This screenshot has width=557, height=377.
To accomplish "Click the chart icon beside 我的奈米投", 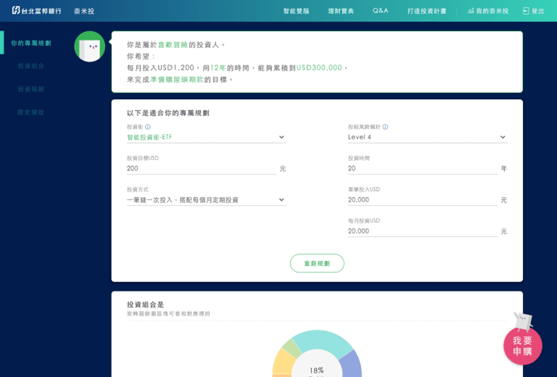I will point(471,11).
